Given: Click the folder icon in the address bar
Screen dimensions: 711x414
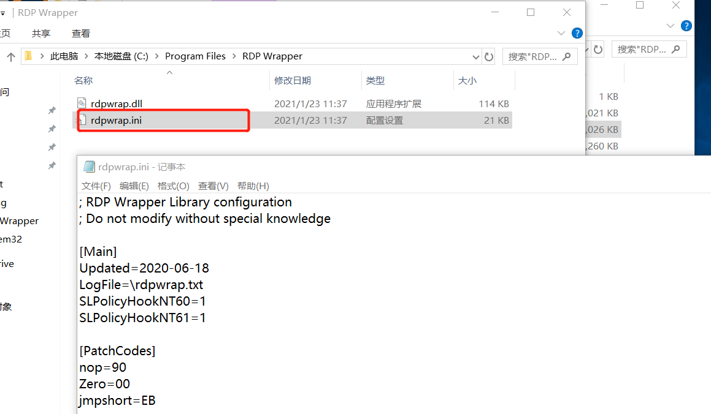Looking at the screenshot, I should point(27,56).
